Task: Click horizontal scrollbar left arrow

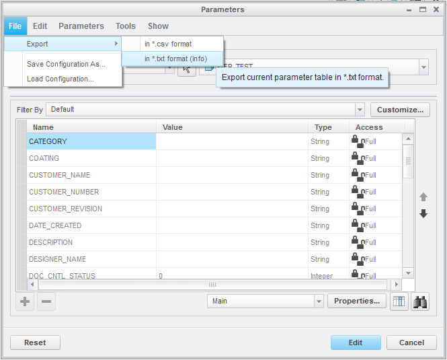Action: (x=32, y=285)
